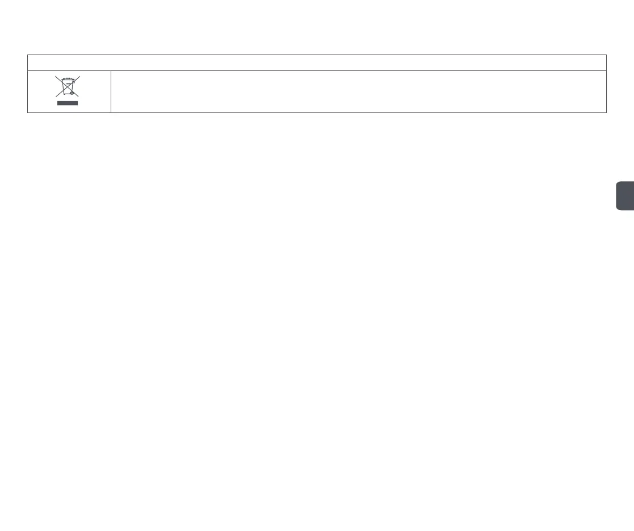Viewport: 634px width, 531px height.
Task: Select the WEEE disposal symbol
Action: [x=68, y=91]
